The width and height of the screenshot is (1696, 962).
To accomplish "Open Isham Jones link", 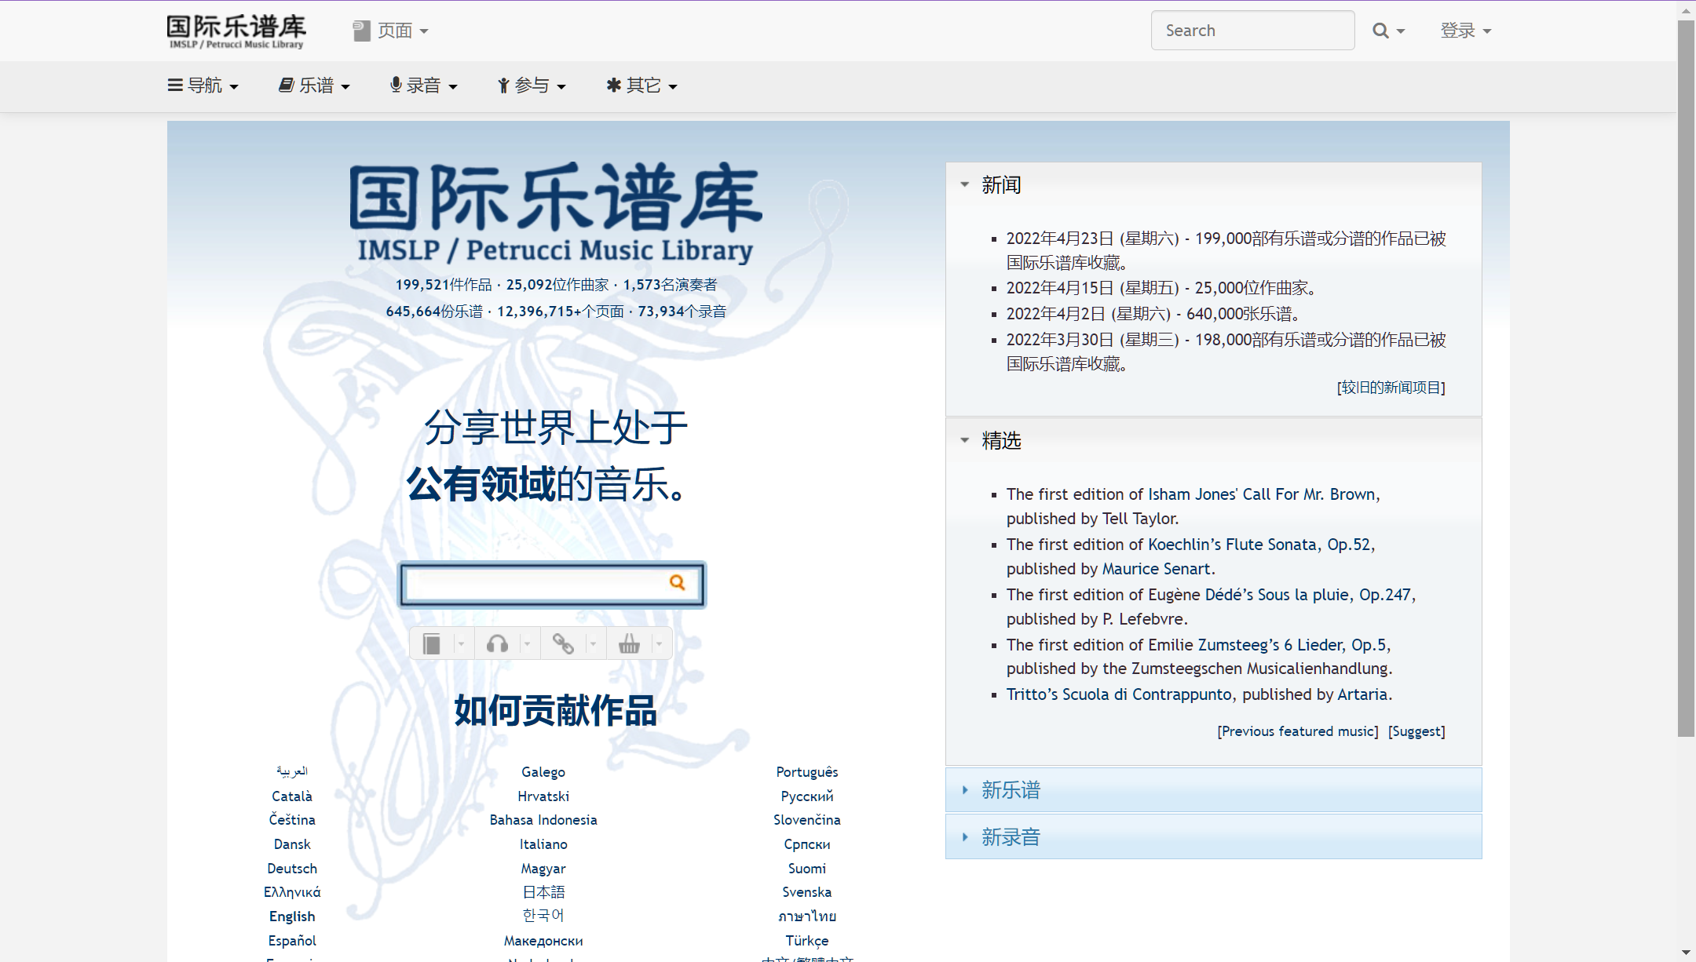I will point(1193,494).
